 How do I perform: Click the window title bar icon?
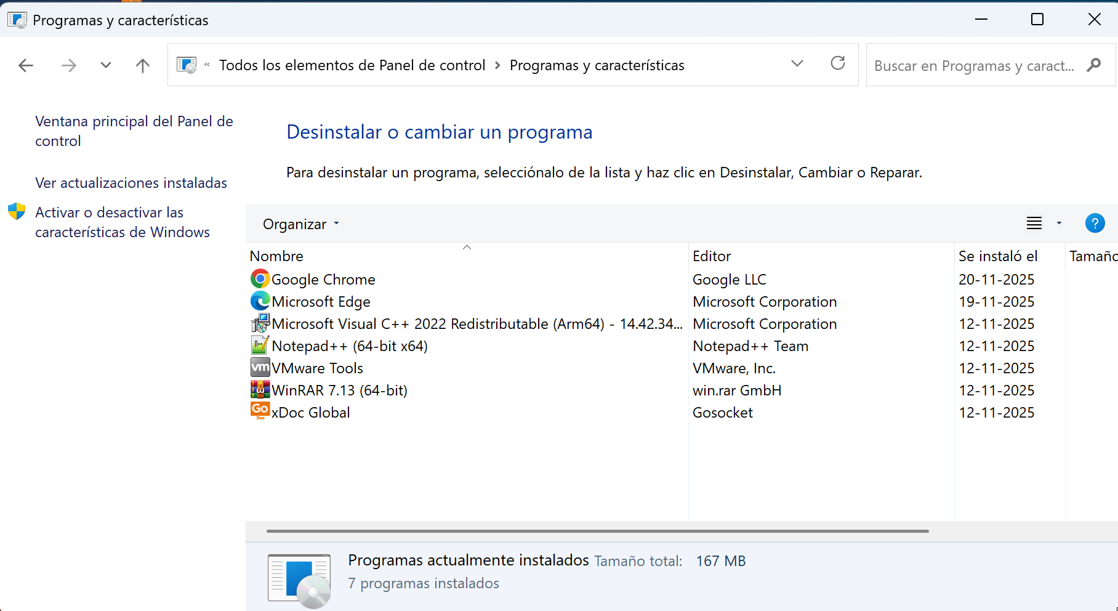[17, 20]
